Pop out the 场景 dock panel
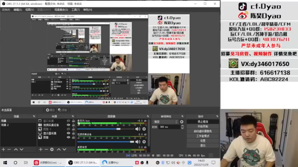The image size is (298, 167). pyautogui.click(x=34, y=116)
